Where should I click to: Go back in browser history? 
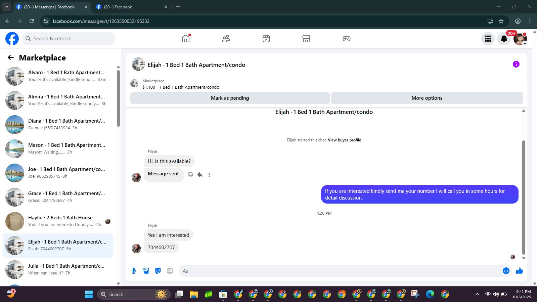tap(7, 21)
